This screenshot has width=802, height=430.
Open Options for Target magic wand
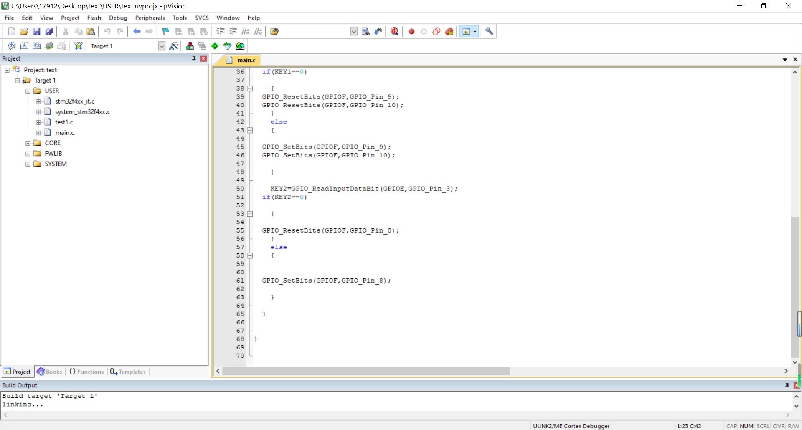pos(173,46)
